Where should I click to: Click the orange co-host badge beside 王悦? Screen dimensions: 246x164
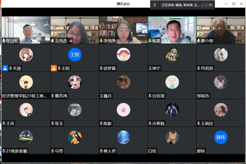pyautogui.click(x=54, y=68)
